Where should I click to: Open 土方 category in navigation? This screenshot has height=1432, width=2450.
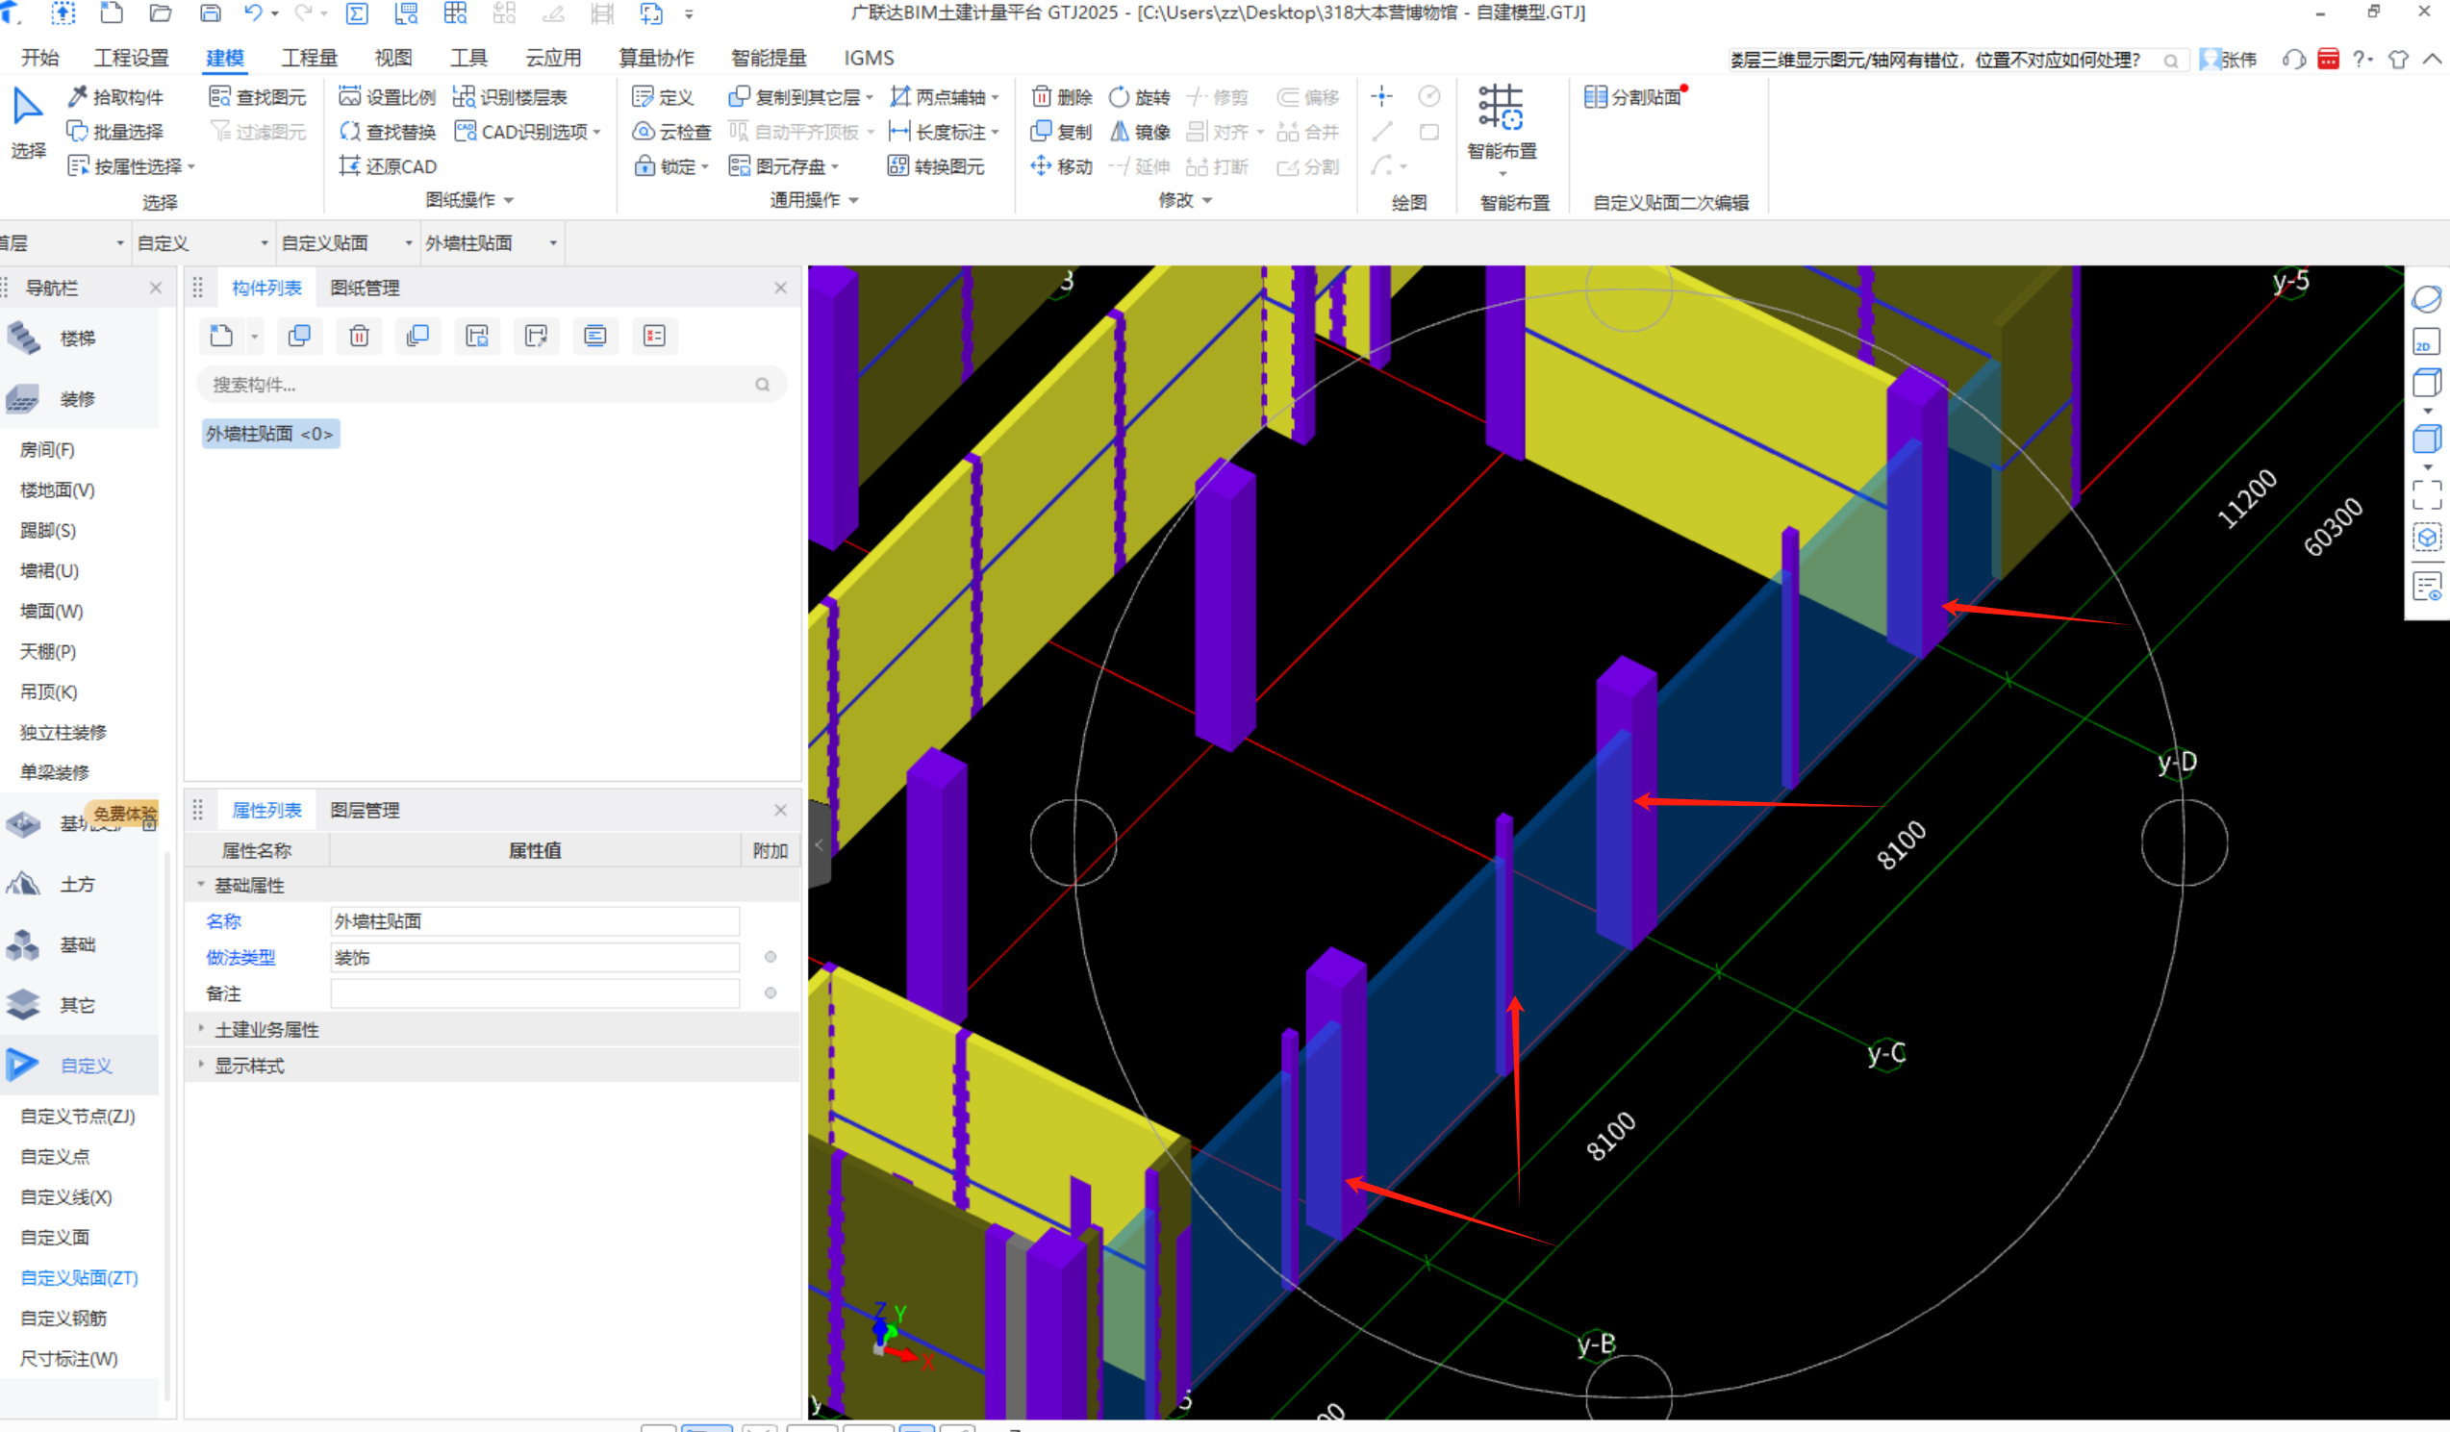pyautogui.click(x=78, y=884)
